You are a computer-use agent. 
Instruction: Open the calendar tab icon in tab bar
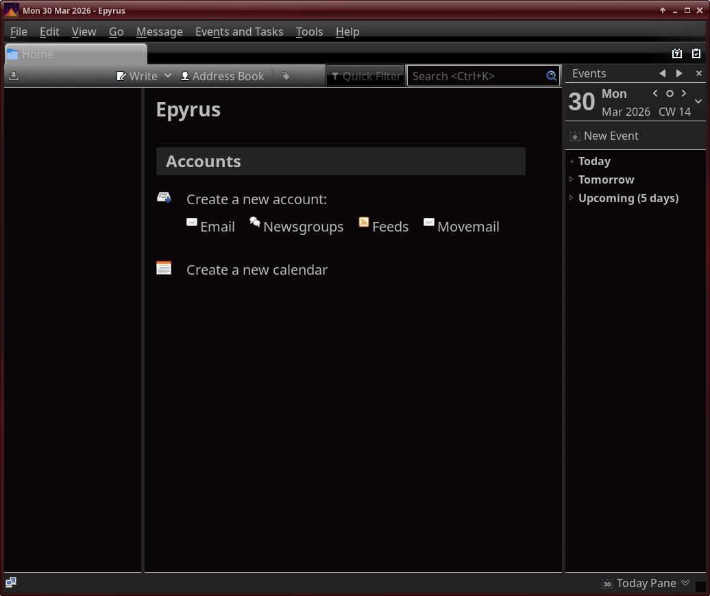[677, 54]
